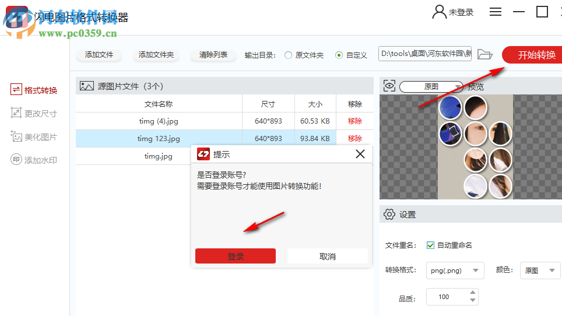
Task: Remove timg (4).jpg via 移除 link
Action: pyautogui.click(x=355, y=121)
